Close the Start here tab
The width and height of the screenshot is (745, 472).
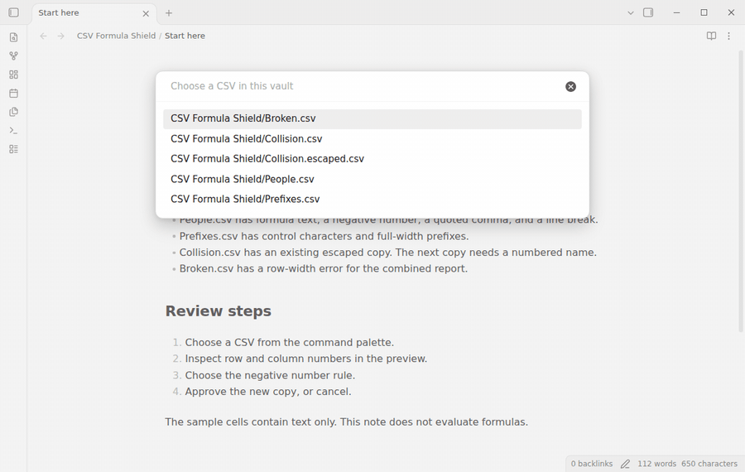pos(146,13)
